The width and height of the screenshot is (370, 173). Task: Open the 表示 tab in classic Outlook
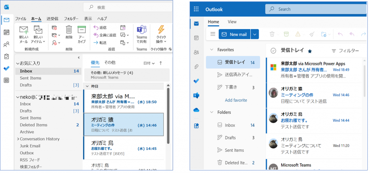point(88,19)
